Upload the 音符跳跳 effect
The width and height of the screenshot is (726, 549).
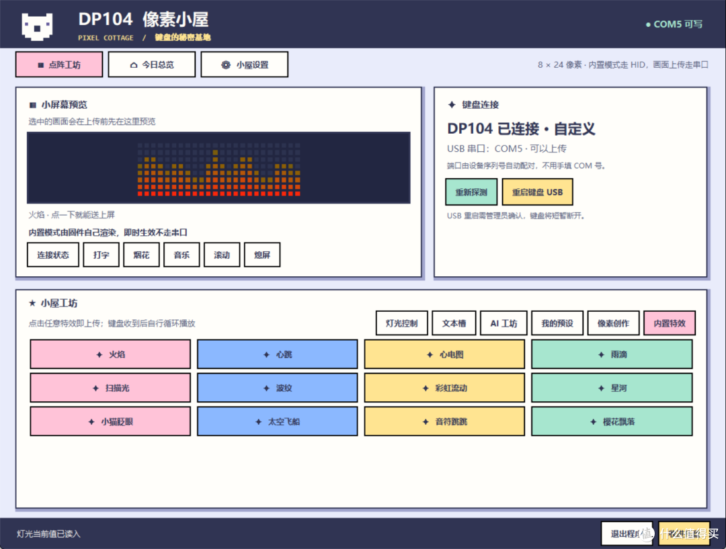point(444,422)
